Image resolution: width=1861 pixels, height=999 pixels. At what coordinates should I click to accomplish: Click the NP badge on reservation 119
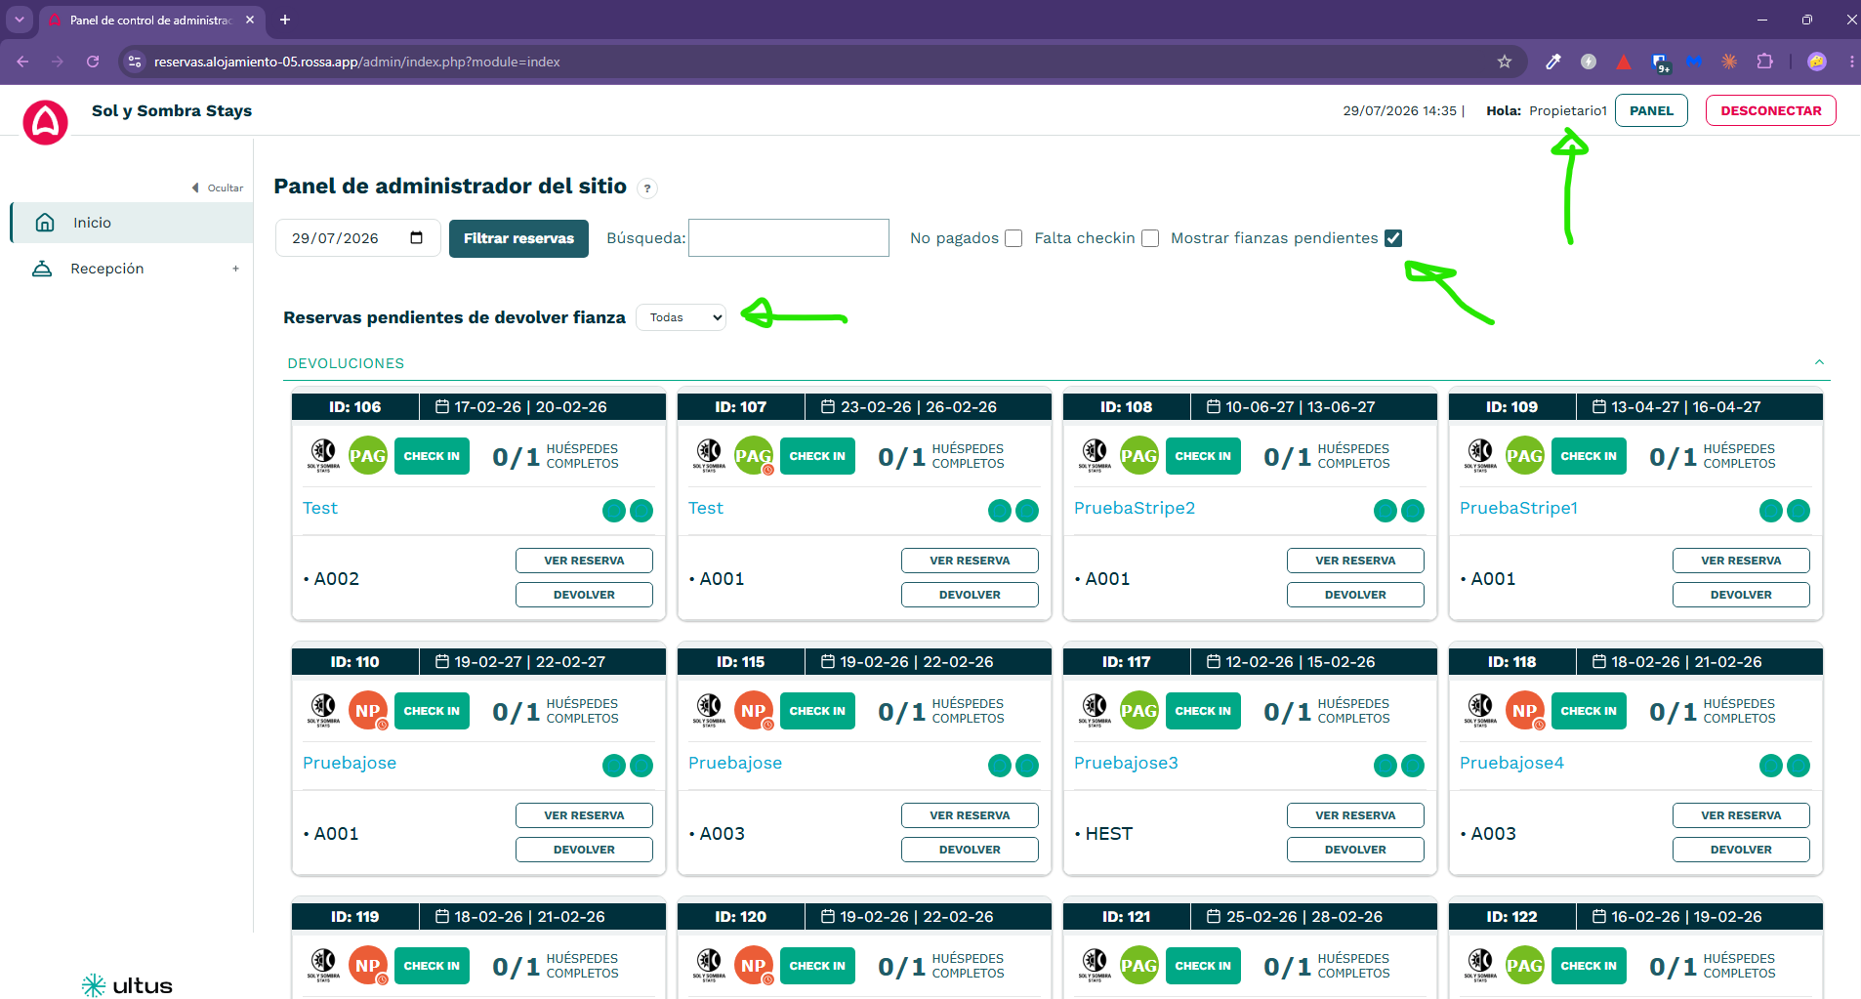[368, 966]
